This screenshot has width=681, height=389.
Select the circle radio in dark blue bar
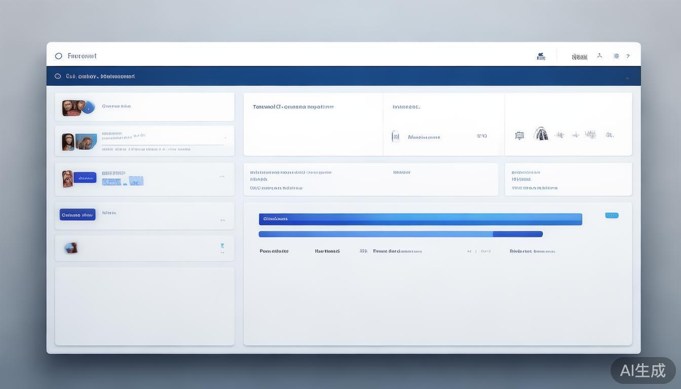tap(58, 76)
